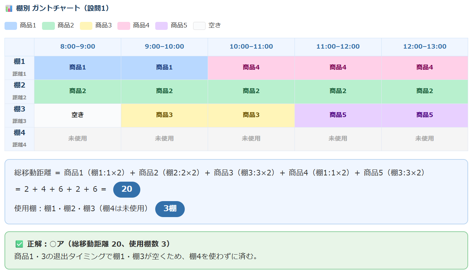This screenshot has height=273, width=473.
Task: Select the green 商品2 legend swatch
Action: [x=48, y=26]
